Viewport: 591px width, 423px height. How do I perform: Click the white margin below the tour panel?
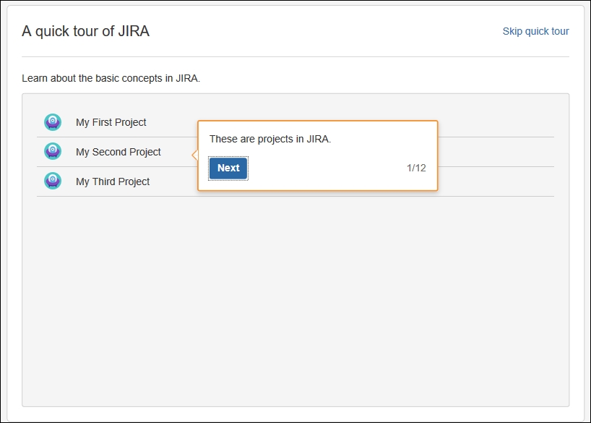coord(295,414)
